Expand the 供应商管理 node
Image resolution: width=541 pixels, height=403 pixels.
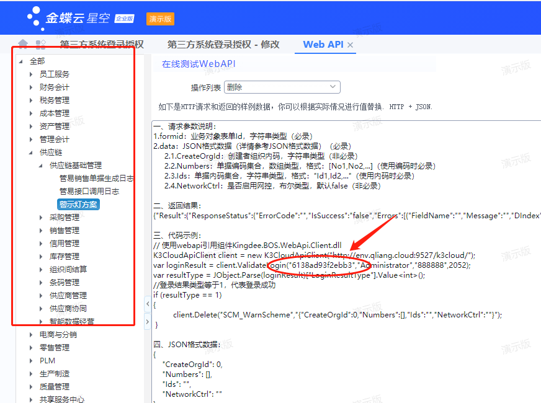tap(41, 296)
